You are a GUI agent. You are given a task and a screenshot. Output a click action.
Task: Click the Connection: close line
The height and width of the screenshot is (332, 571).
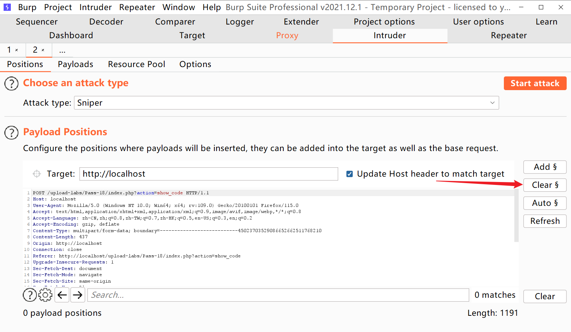tap(57, 249)
